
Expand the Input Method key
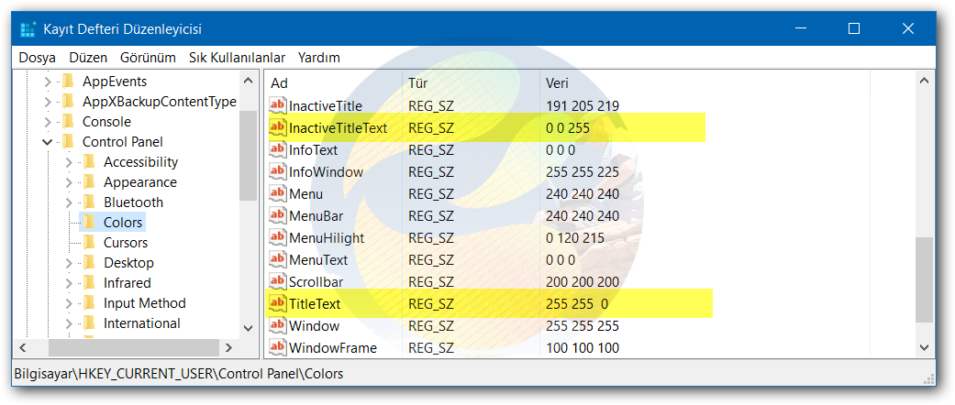[69, 303]
